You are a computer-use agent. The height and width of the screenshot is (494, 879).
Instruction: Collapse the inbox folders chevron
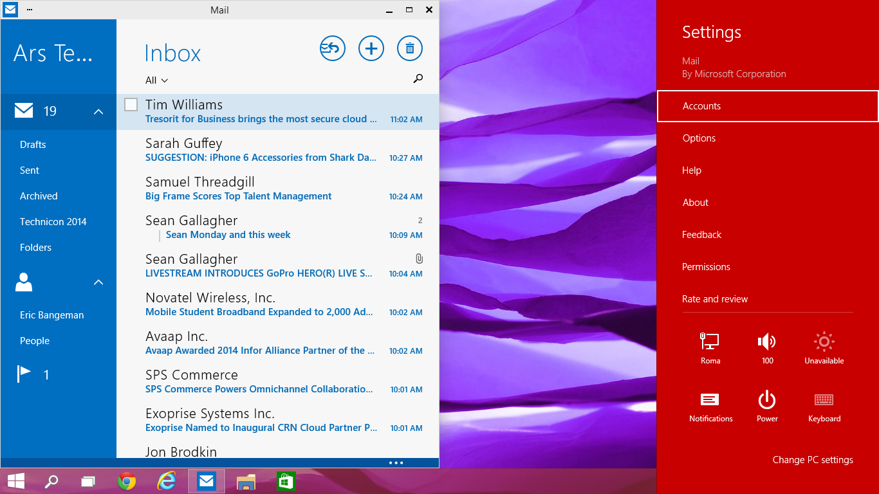tap(98, 111)
